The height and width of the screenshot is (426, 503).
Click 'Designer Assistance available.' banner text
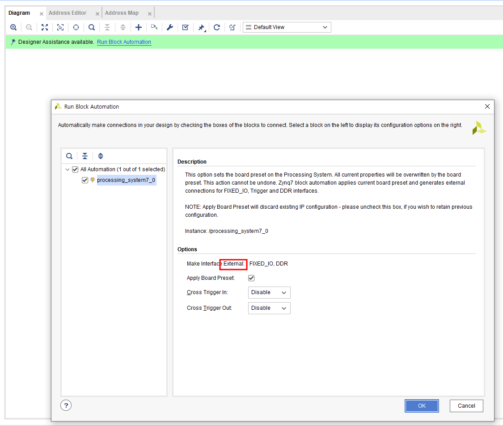pyautogui.click(x=56, y=42)
